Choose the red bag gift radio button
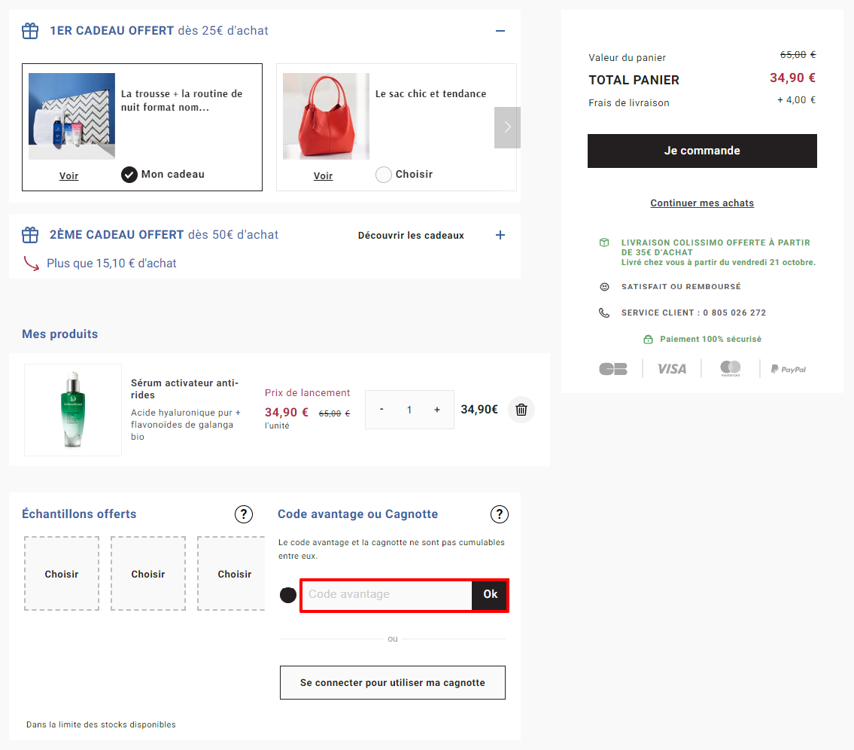Screen dimensions: 854x750 pyautogui.click(x=384, y=175)
